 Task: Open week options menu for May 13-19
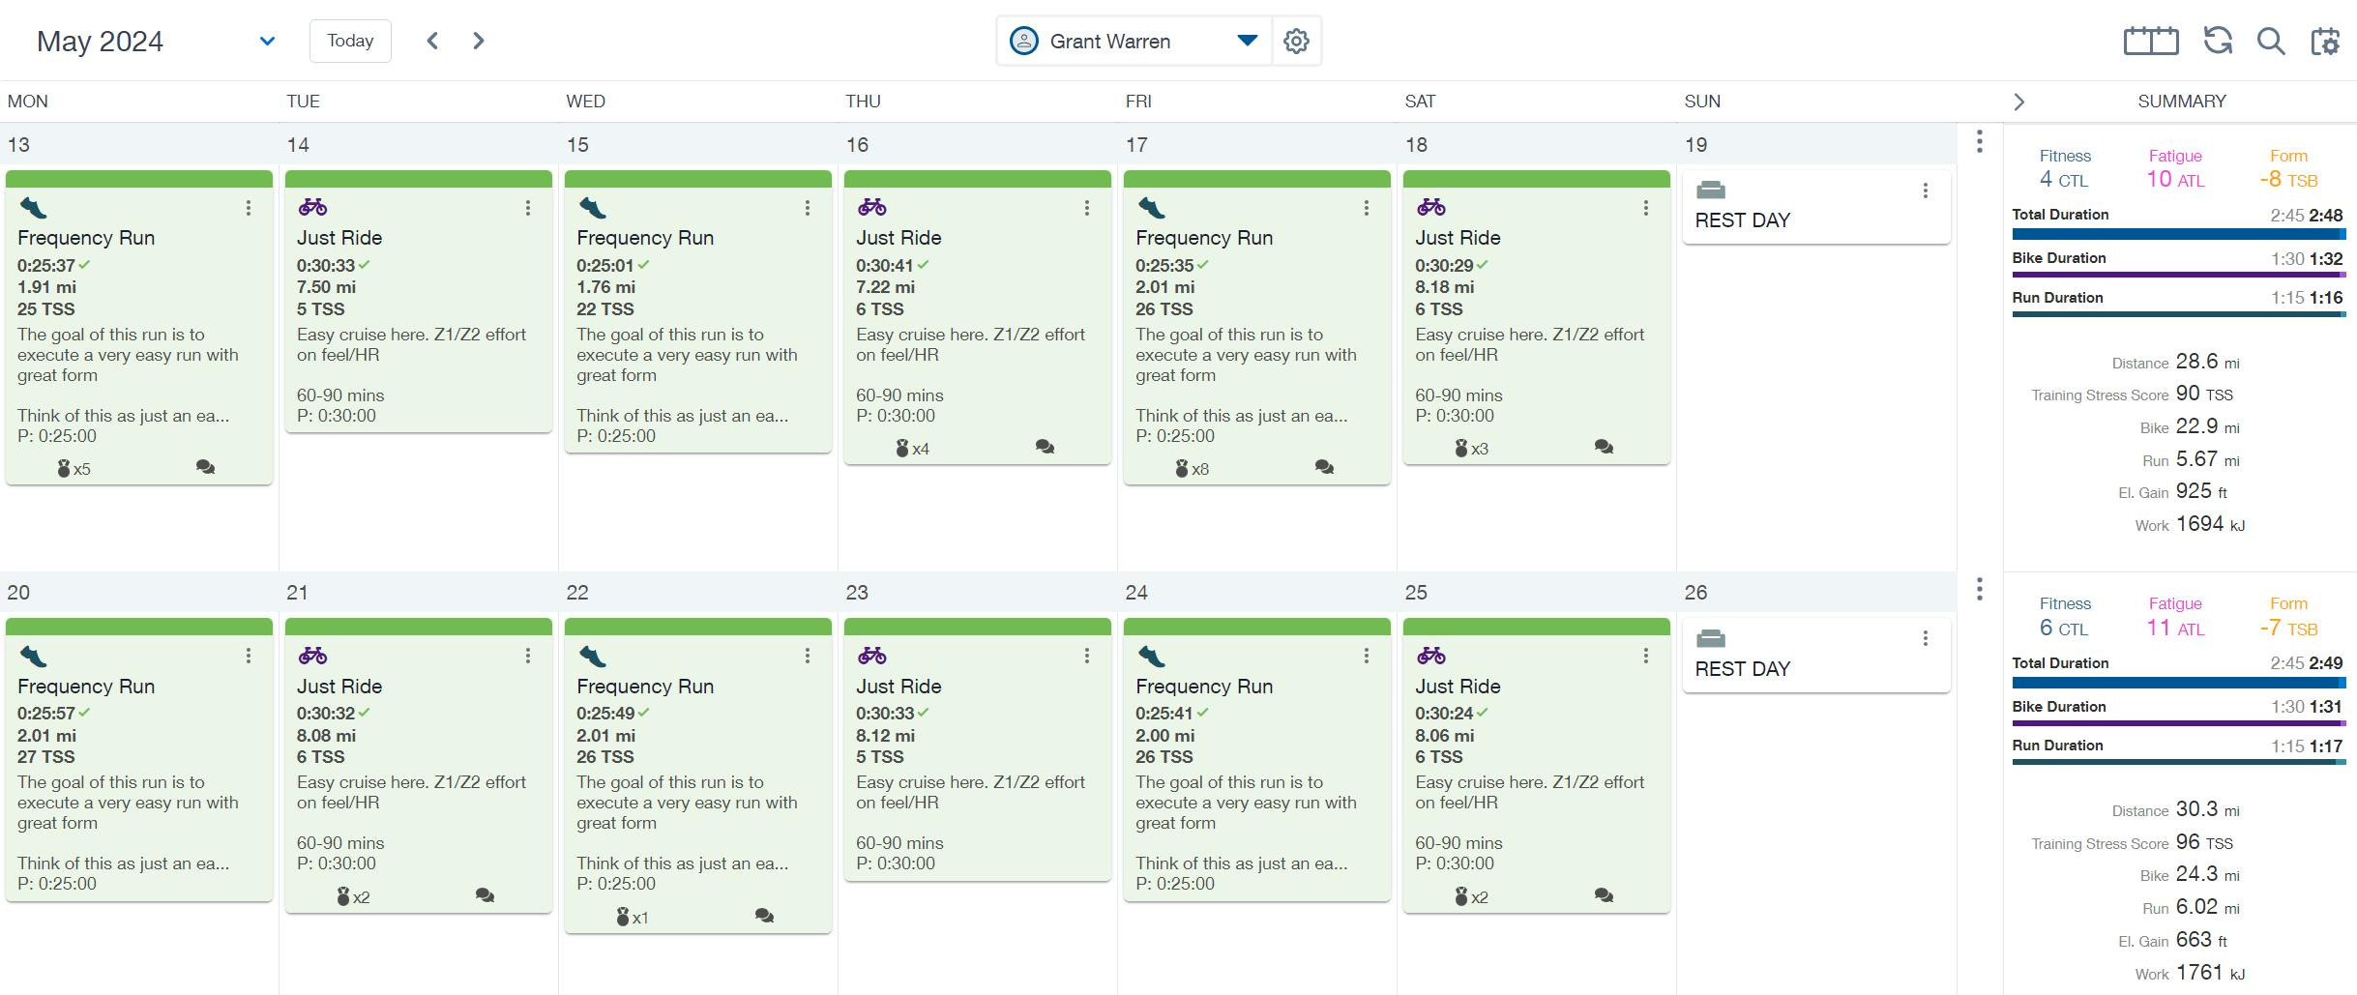1980,141
